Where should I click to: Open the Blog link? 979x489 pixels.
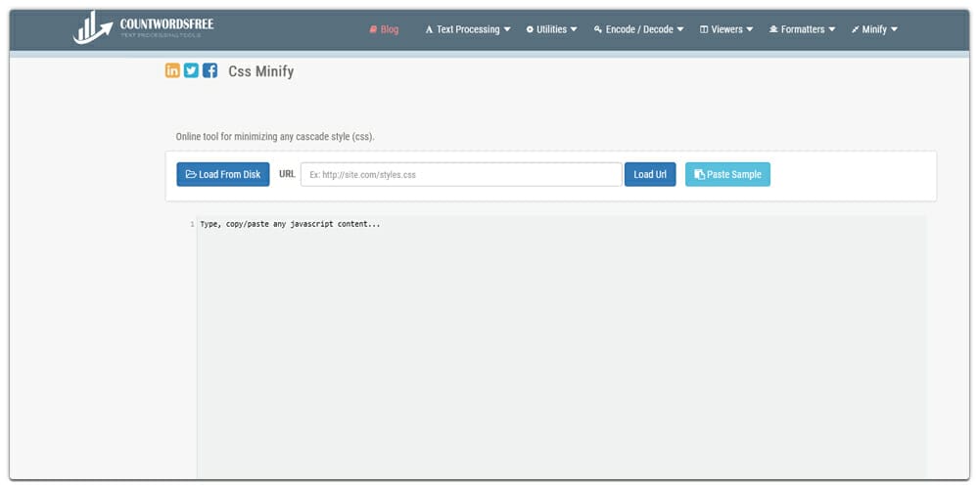(384, 29)
